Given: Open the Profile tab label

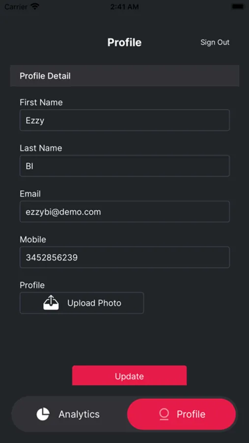Looking at the screenshot, I should [191, 414].
